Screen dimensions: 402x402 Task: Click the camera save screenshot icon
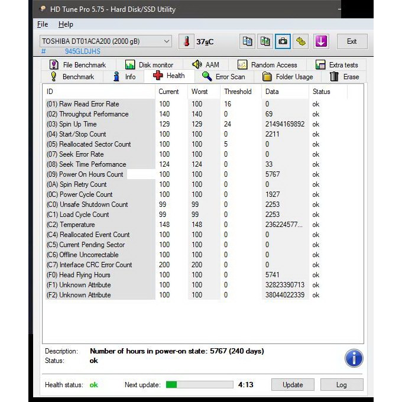283,41
